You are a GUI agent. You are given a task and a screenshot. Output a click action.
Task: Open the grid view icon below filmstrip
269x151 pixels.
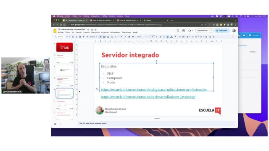click(55, 124)
